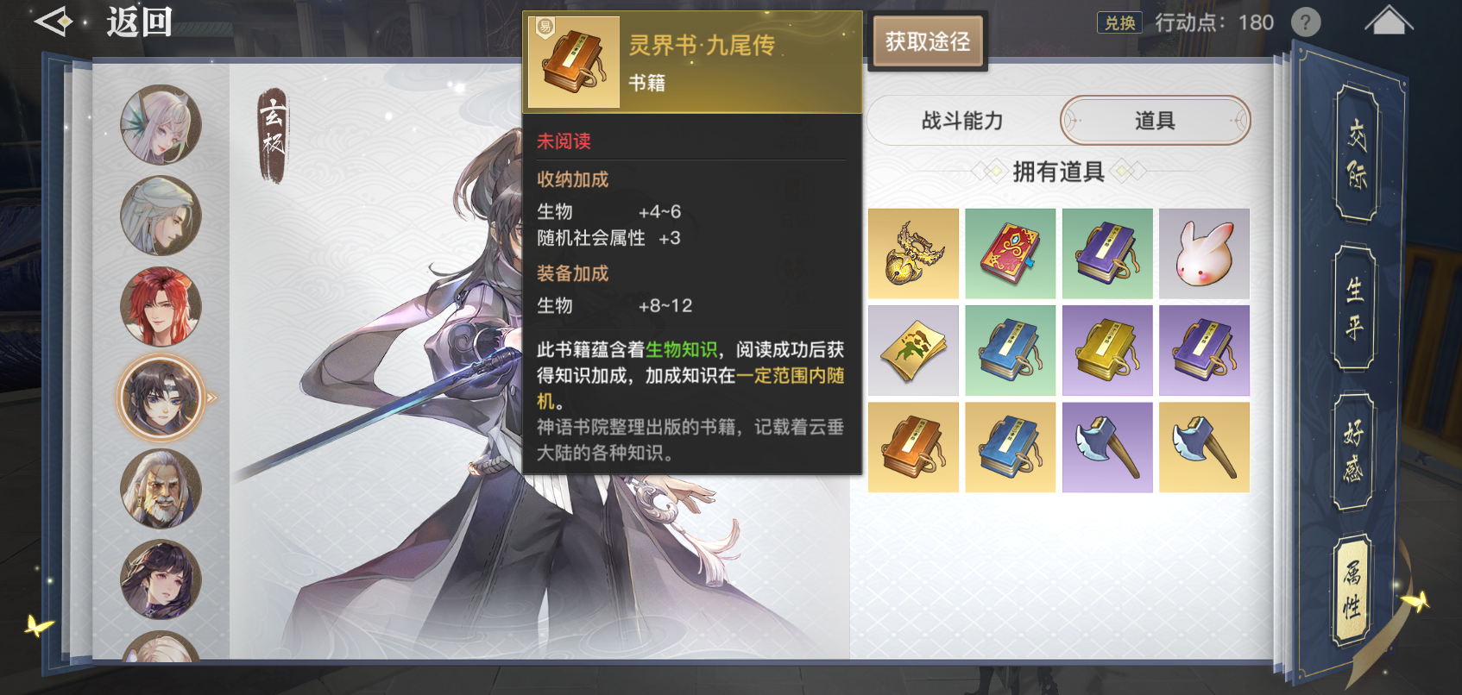Choose the silver-haired fox-eared character portrait

[161, 125]
